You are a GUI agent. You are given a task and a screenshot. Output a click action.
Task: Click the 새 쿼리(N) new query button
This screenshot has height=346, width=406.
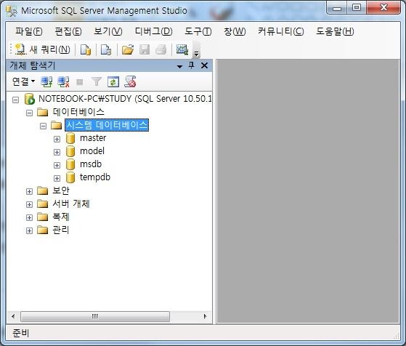coord(43,49)
